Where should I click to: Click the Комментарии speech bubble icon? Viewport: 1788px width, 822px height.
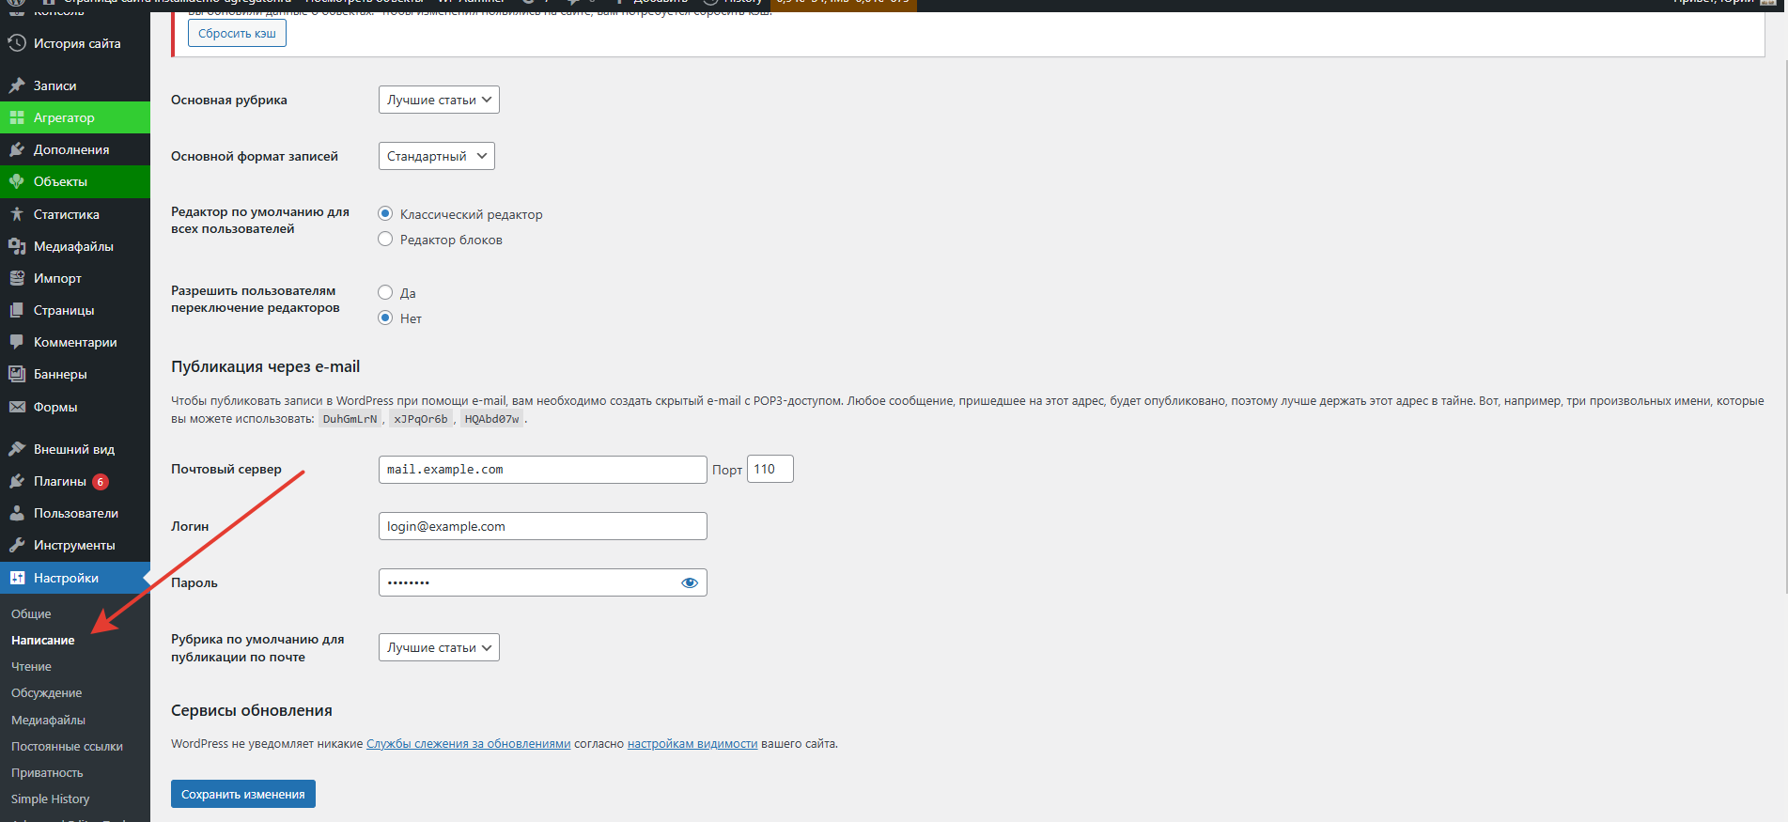point(17,342)
